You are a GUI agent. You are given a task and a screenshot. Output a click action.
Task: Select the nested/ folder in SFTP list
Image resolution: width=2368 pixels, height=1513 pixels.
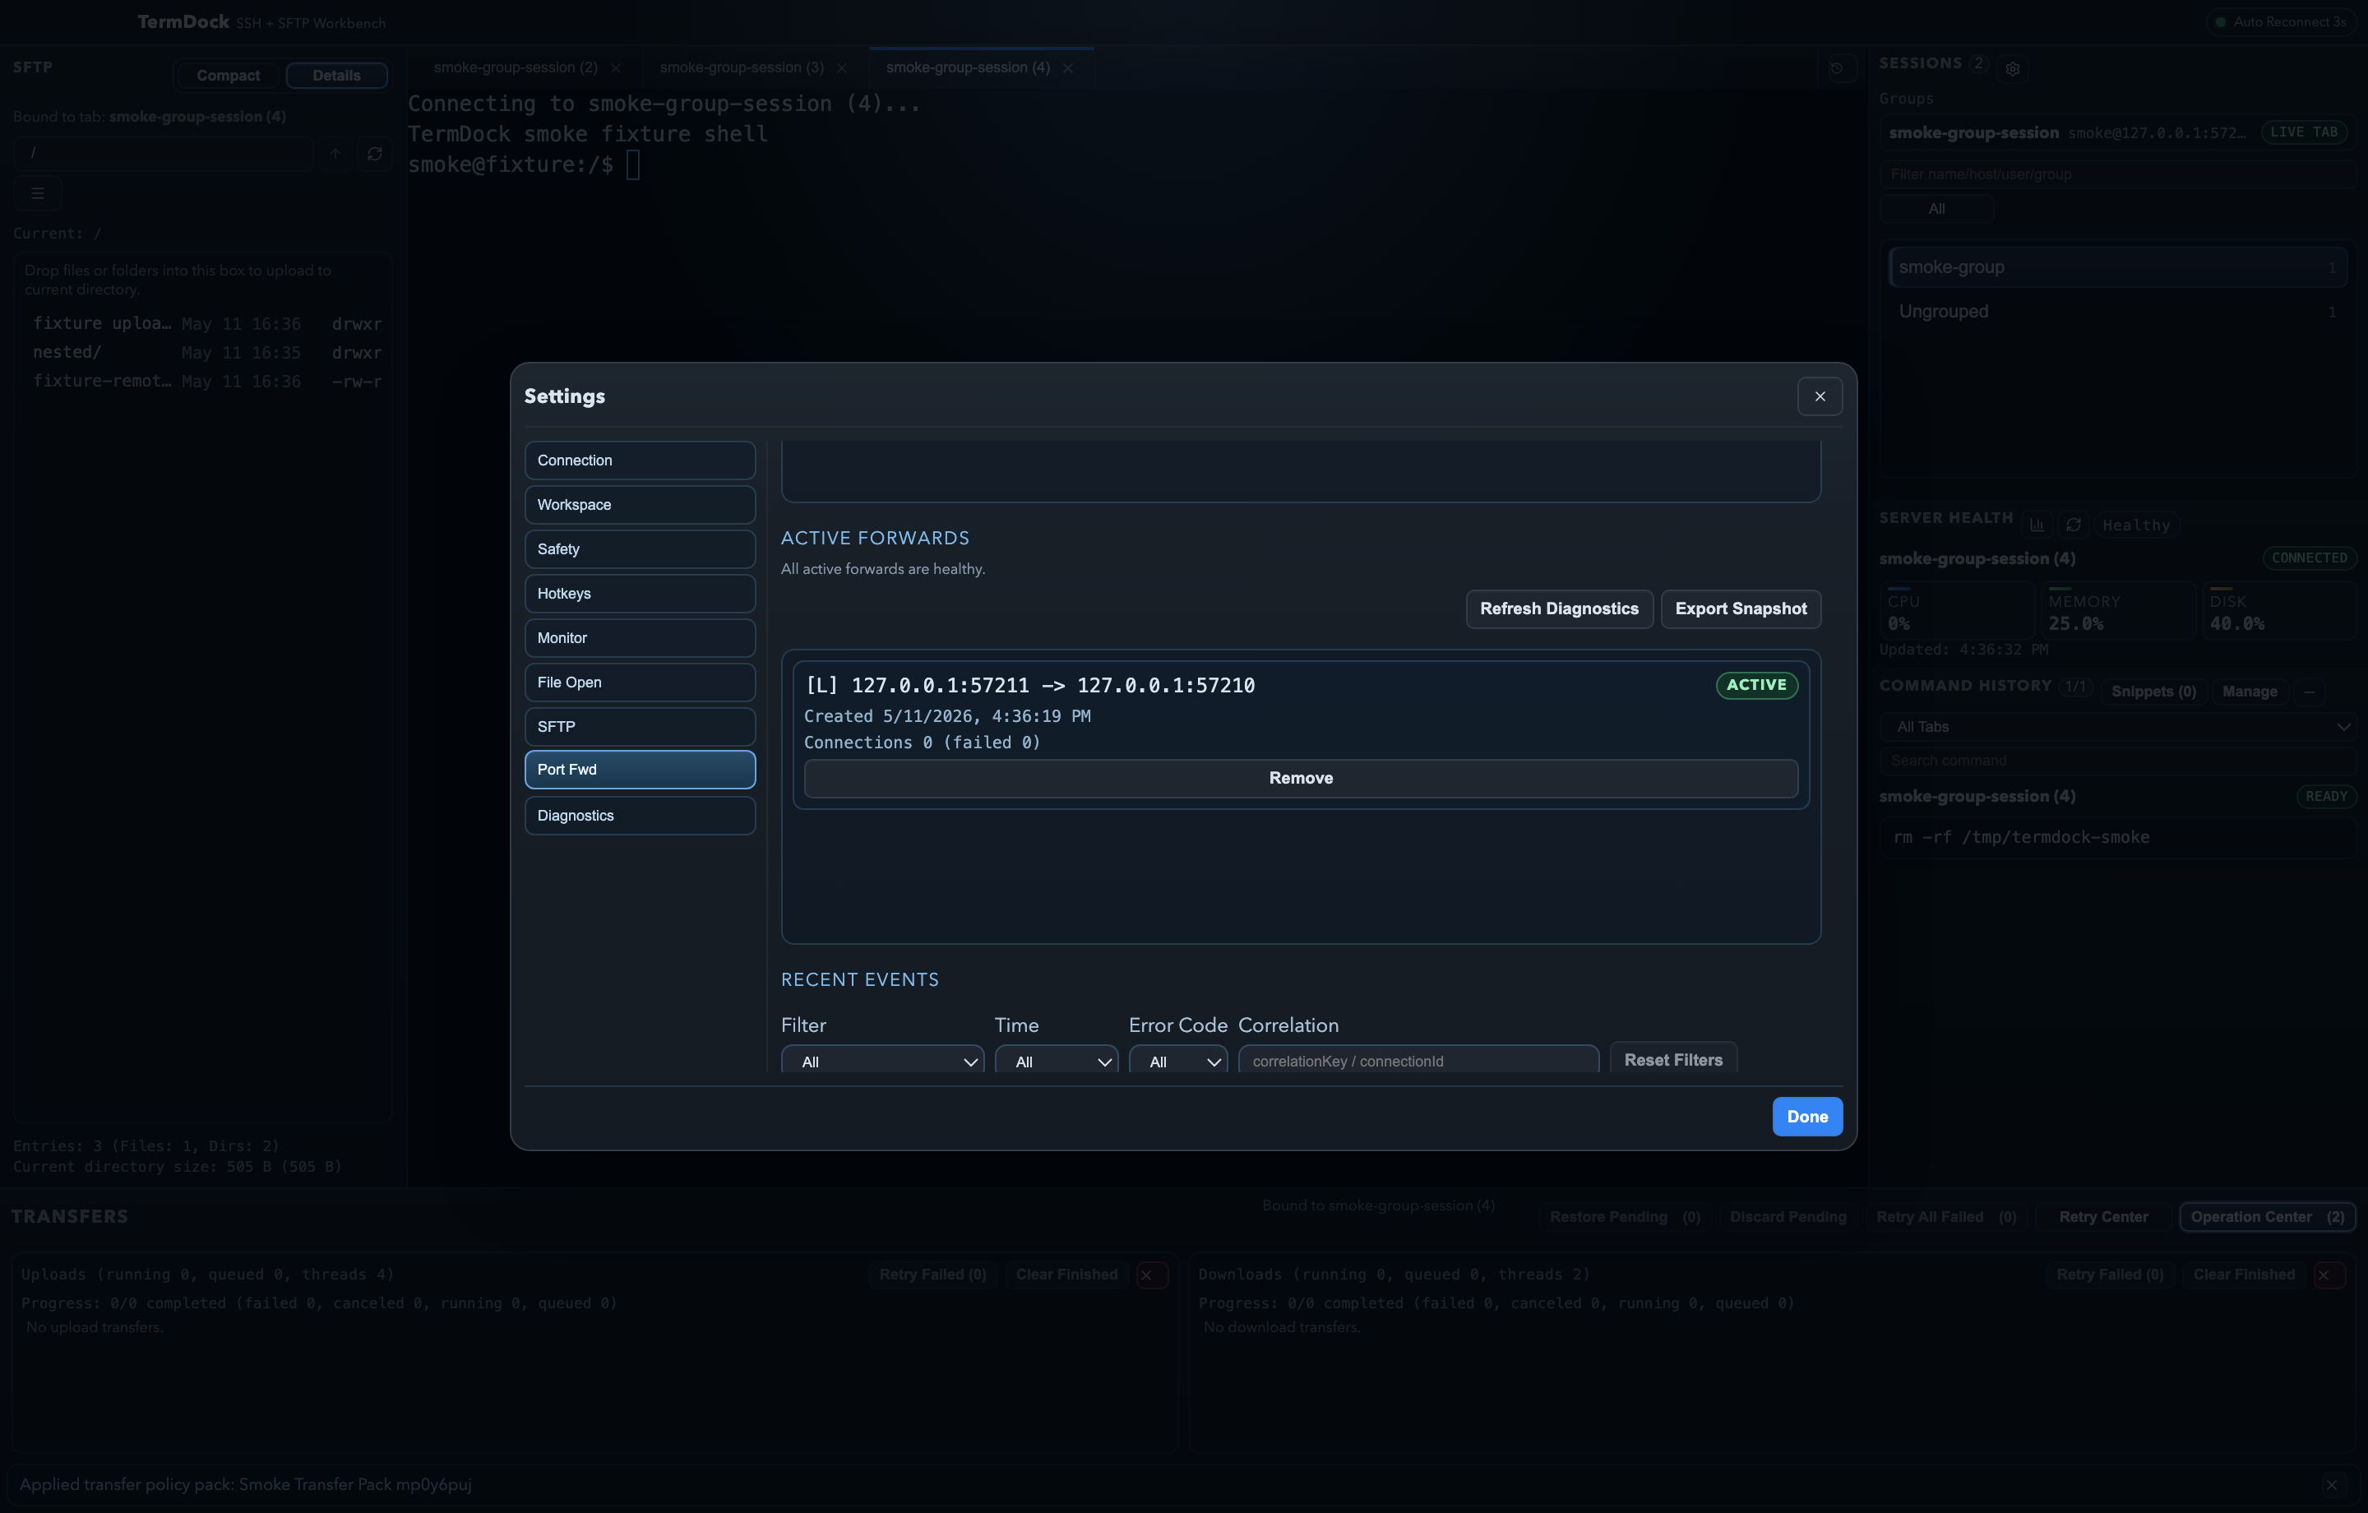pyautogui.click(x=206, y=353)
